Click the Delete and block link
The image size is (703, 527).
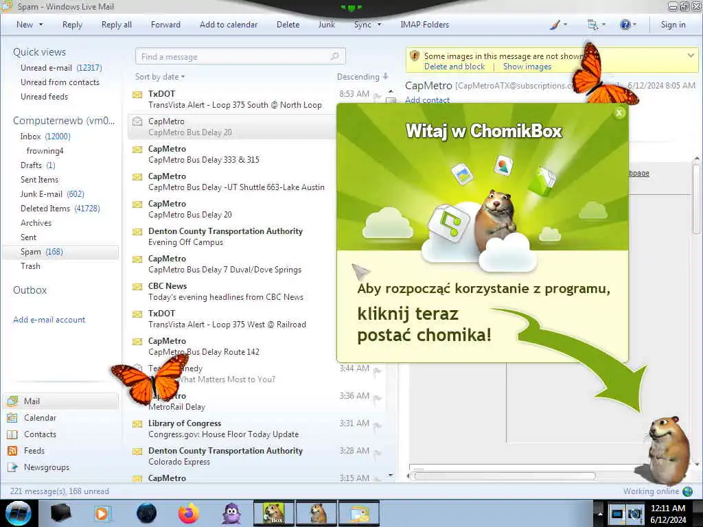point(454,67)
